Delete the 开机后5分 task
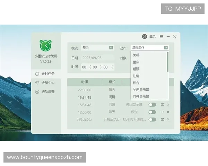Screen dimensions: 208x166 (x=168, y=119)
